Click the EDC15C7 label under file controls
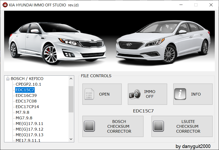This screenshot has height=150, width=219. coord(143,111)
